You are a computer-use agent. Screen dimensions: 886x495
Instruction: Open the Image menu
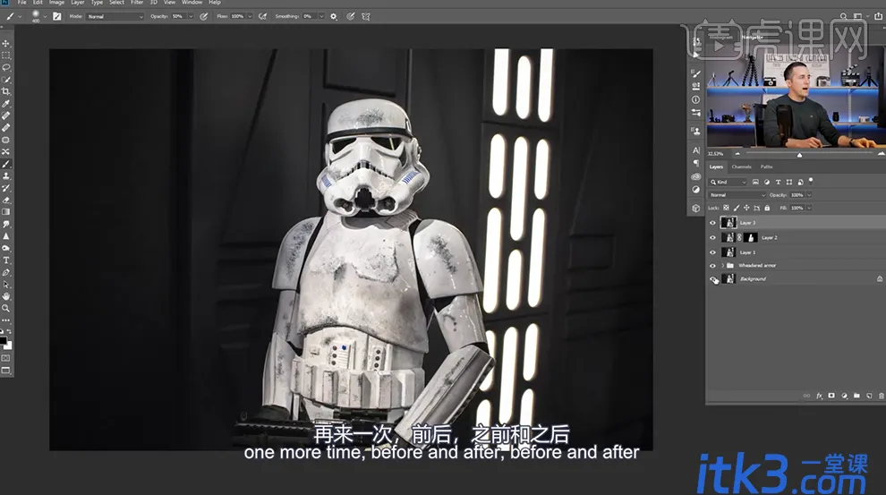pyautogui.click(x=56, y=3)
